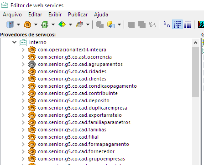Viewport: 204px width, 165px height.
Task: Switch to small icons view
Action: coord(167,25)
